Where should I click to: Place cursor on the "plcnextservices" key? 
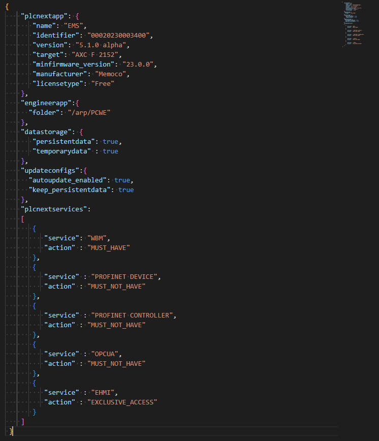[x=52, y=209]
